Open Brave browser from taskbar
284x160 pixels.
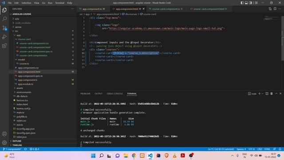(x=166, y=156)
